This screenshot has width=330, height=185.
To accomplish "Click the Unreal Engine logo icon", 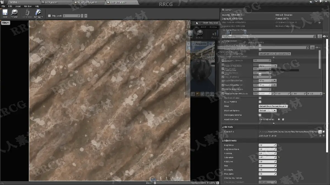I will point(2,2).
